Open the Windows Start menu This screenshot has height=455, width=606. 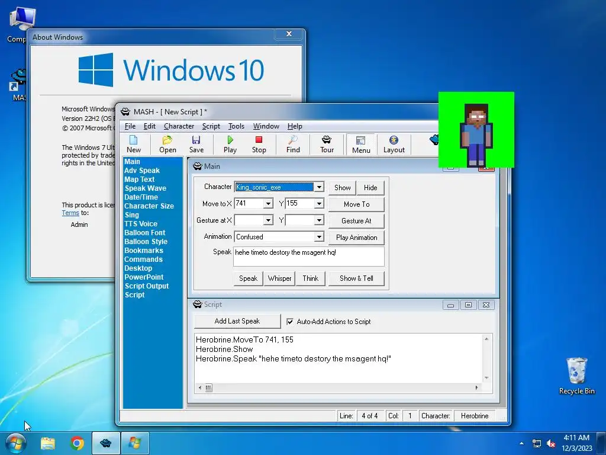pyautogui.click(x=16, y=443)
